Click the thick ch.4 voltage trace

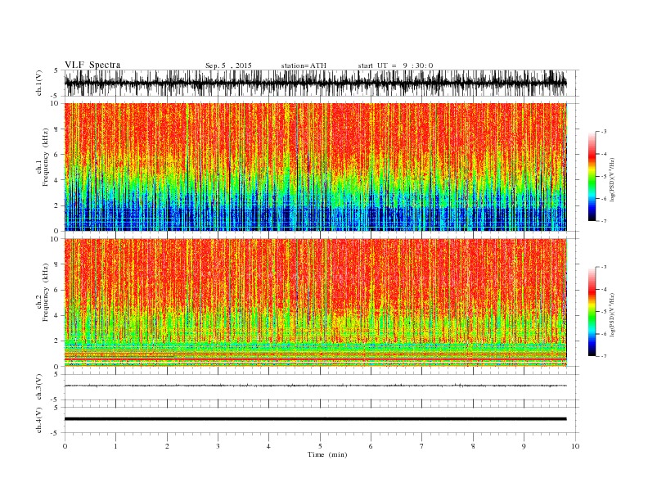tap(315, 419)
